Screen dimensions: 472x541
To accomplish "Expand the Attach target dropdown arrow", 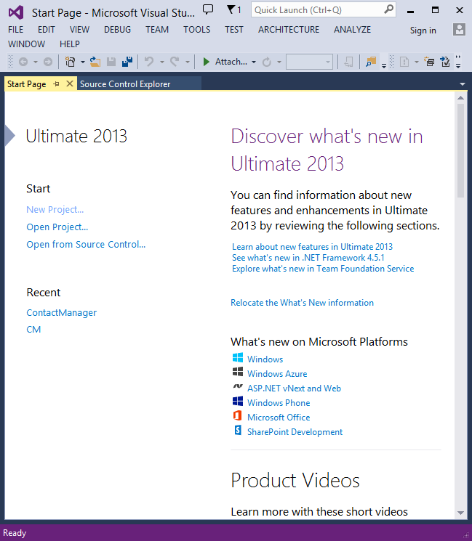I will point(254,62).
